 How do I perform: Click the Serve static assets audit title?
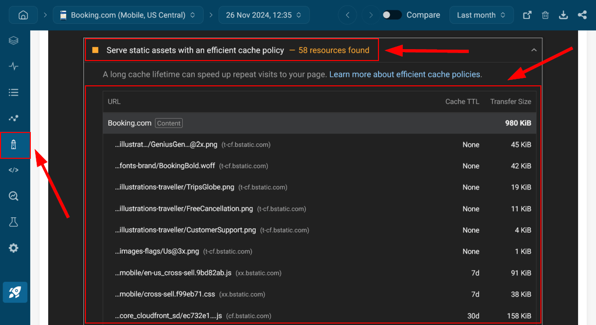point(195,50)
